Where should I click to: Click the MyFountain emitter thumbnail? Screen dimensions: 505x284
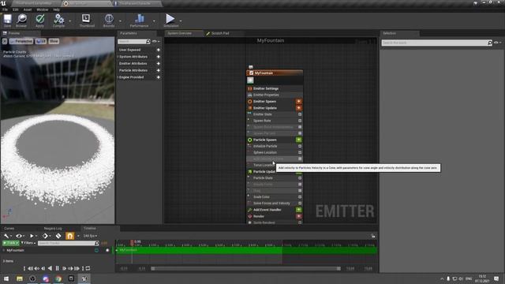pos(250,80)
